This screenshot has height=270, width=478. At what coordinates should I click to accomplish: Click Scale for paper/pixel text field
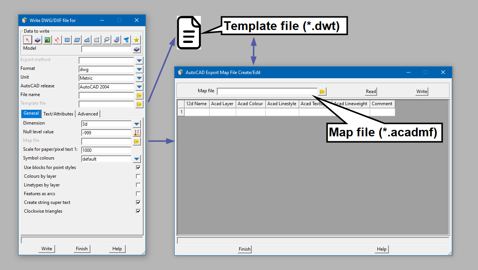(106, 150)
